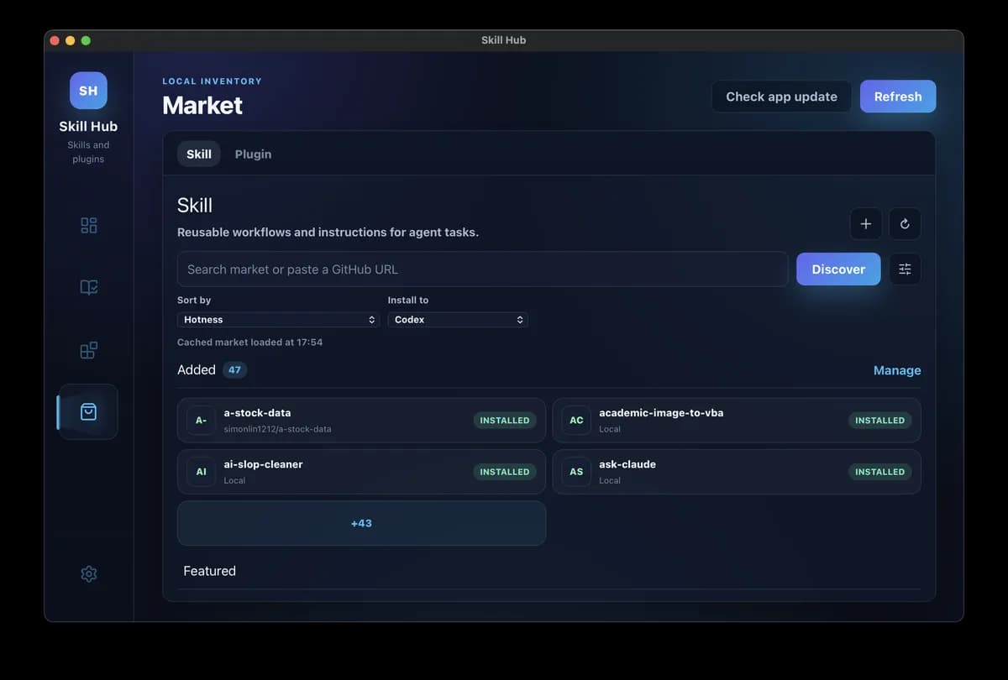Viewport: 1008px width, 680px height.
Task: Click INSTALLED badge on ask-claude
Action: [879, 472]
